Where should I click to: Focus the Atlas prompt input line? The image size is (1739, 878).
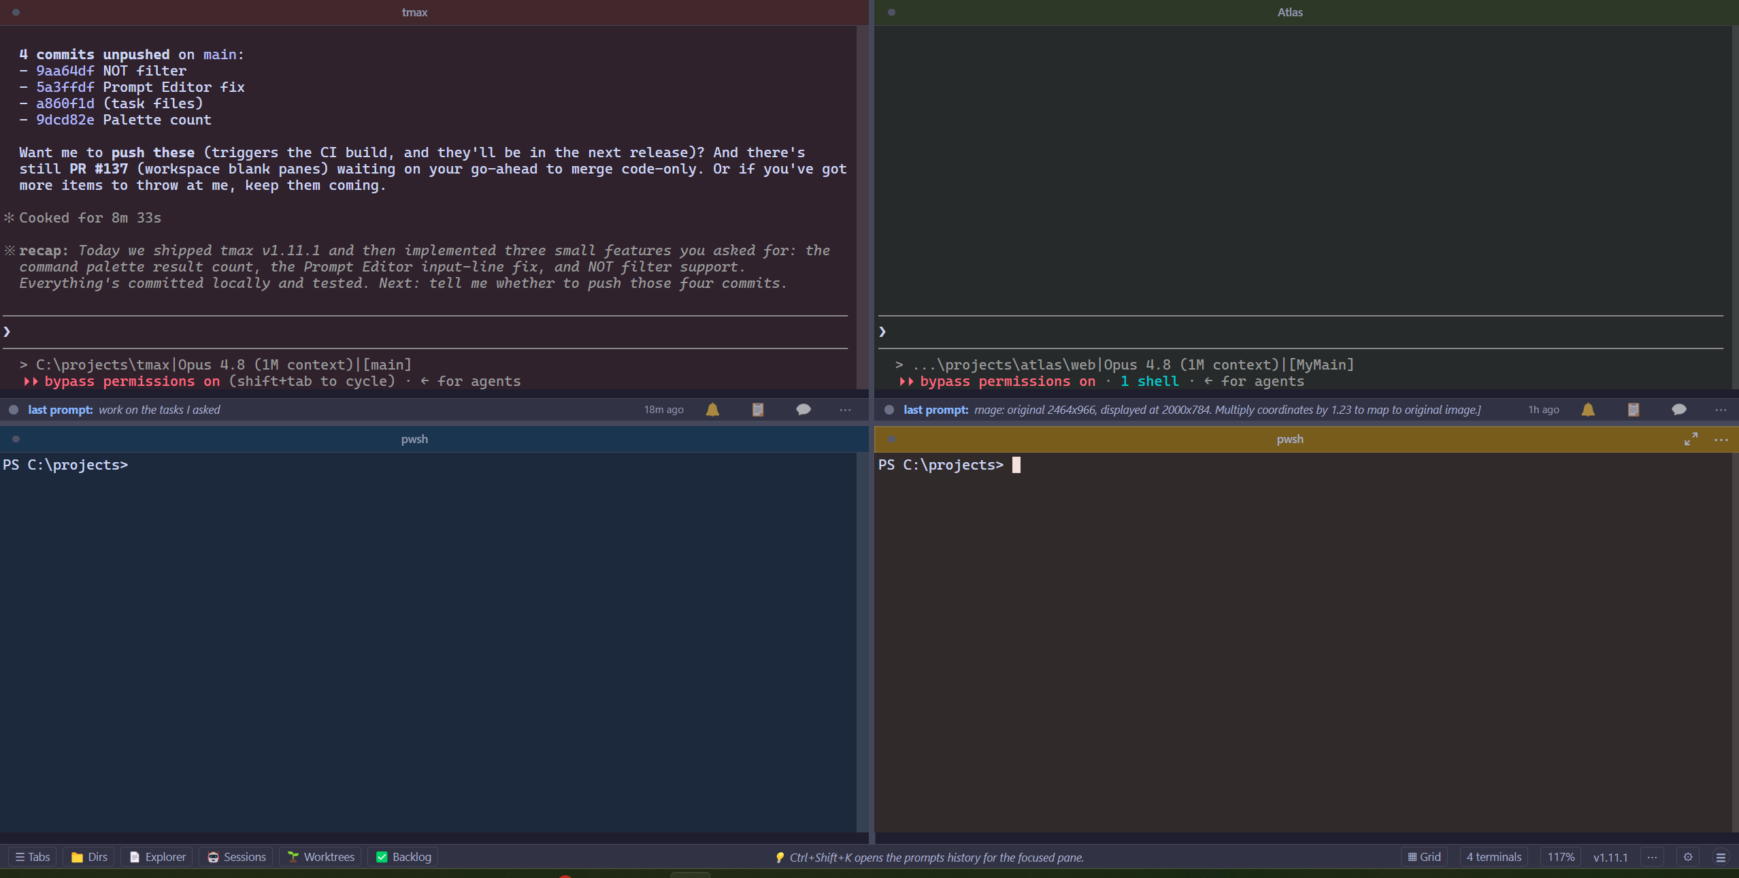point(1301,332)
